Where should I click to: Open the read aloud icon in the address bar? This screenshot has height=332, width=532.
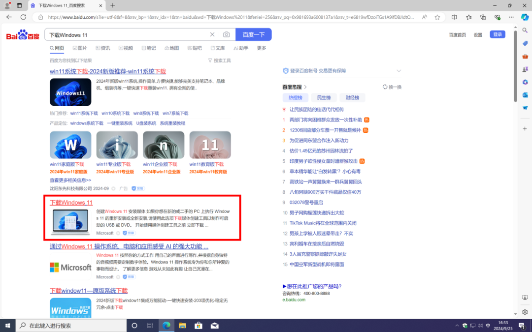pos(425,17)
